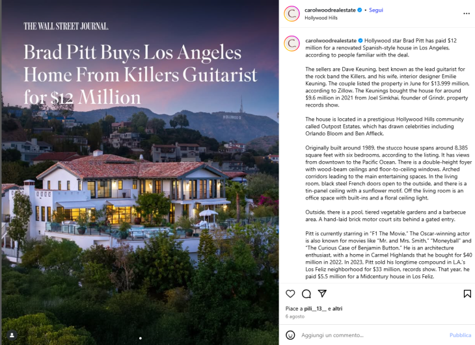
Task: View other likers via altri link
Action: 337,309
